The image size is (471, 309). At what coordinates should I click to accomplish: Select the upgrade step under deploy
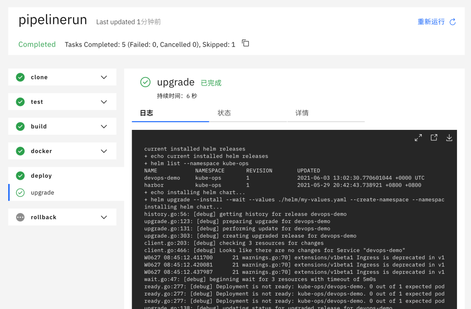(66, 193)
